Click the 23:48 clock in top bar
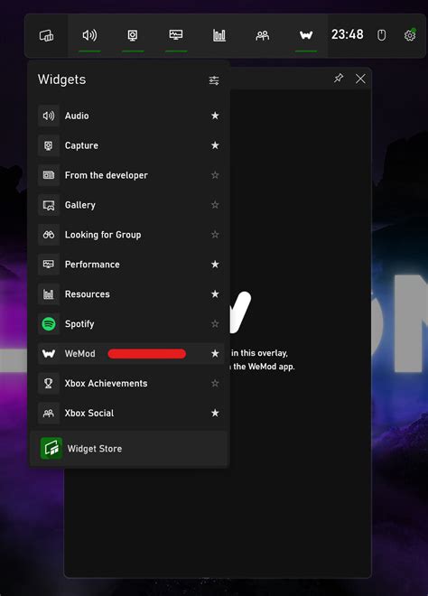Image resolution: width=428 pixels, height=596 pixels. tap(347, 35)
